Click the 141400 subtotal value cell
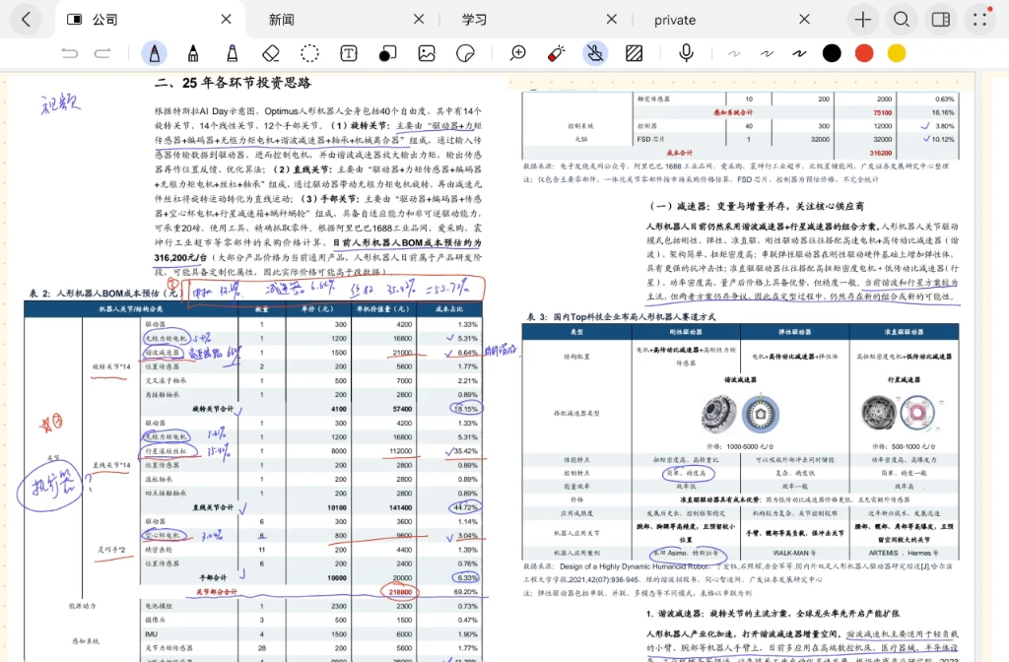 (400, 507)
